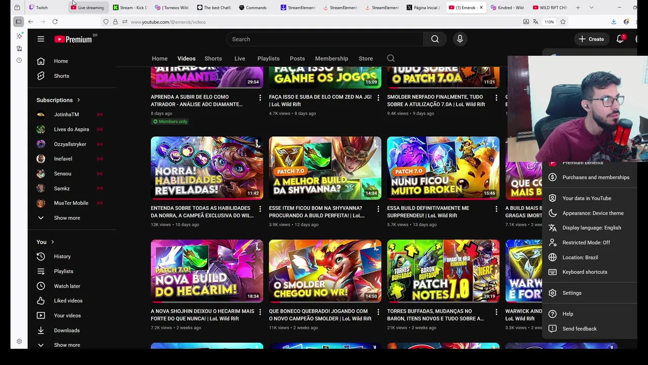Expand Subscriptions section chevron
This screenshot has height=365, width=648.
(x=78, y=100)
